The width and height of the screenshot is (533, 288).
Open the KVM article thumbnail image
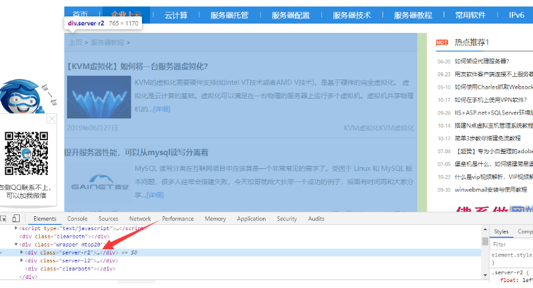[99, 97]
